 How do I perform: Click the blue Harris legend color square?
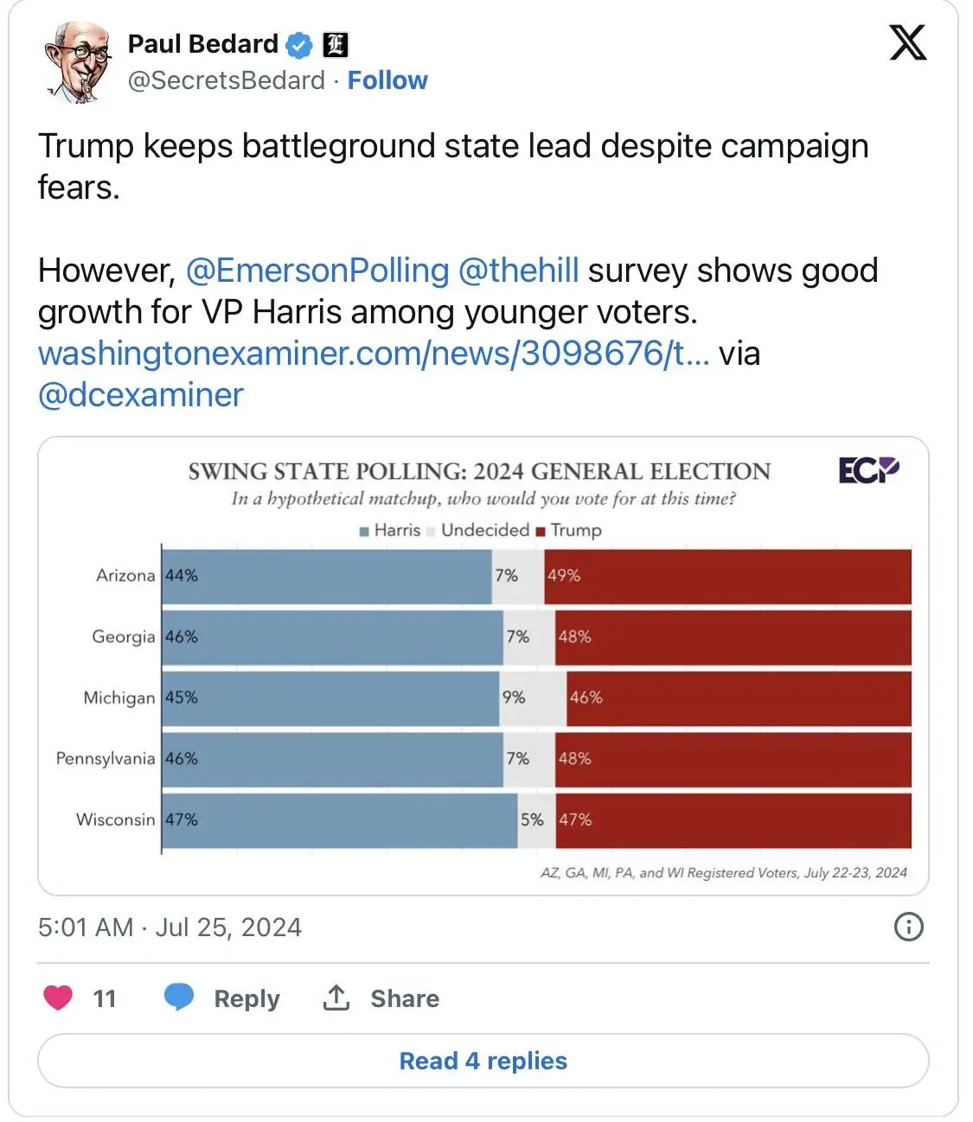tap(365, 532)
